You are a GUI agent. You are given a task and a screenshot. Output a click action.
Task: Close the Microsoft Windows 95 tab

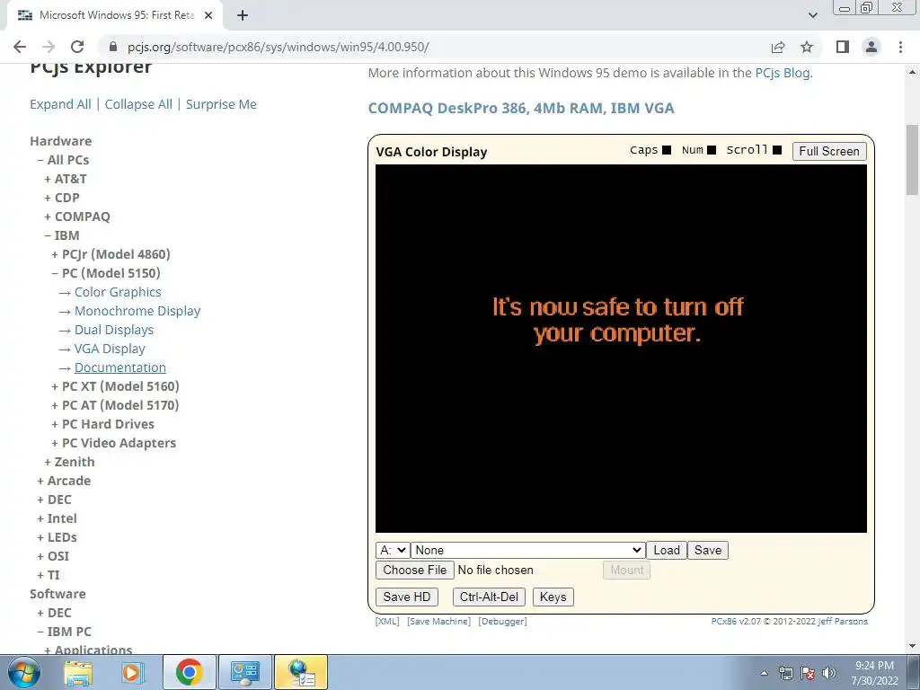[x=208, y=15]
